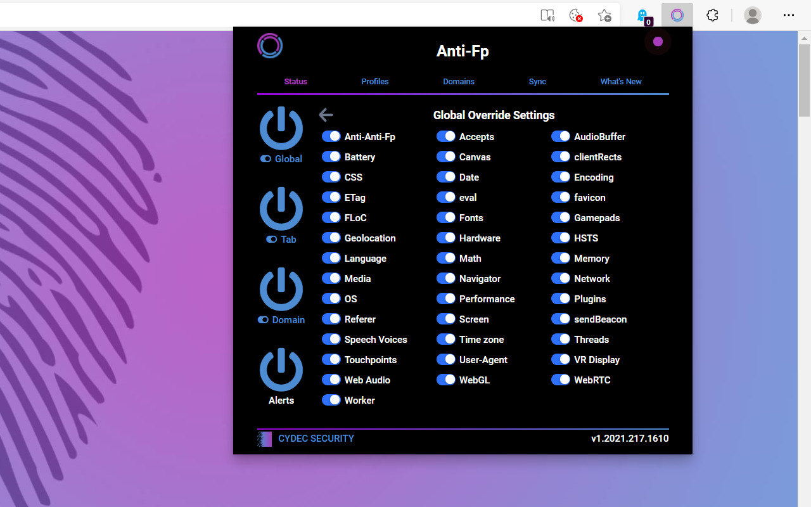Toggle the Geolocation override switch
The image size is (811, 507).
[x=331, y=238]
